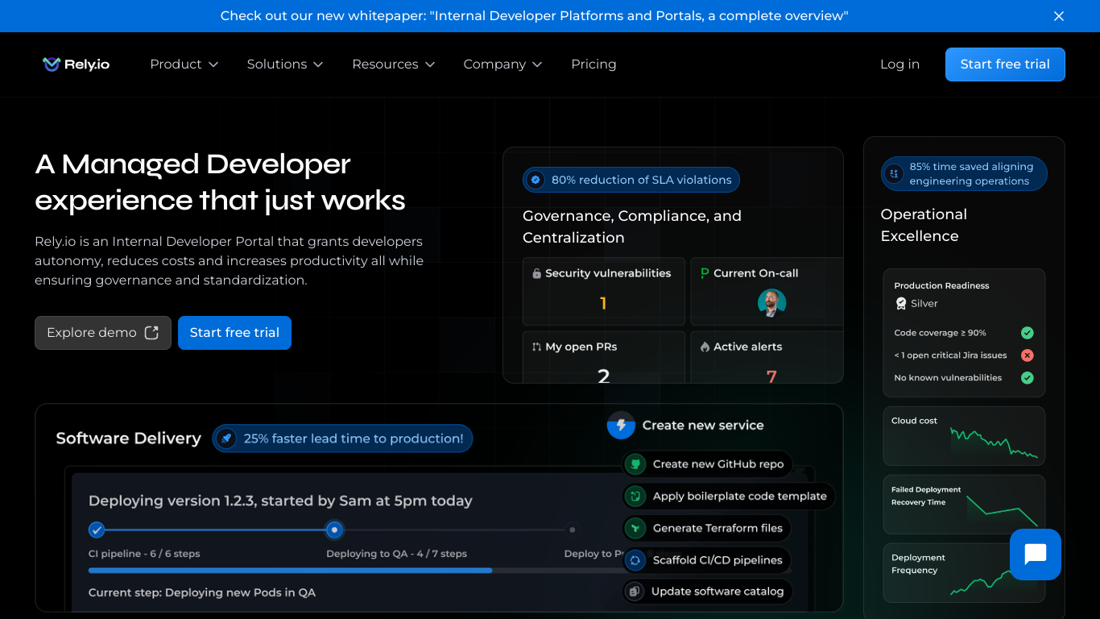The image size is (1100, 619).
Task: Click the red X for Jira issues
Action: tap(1028, 355)
